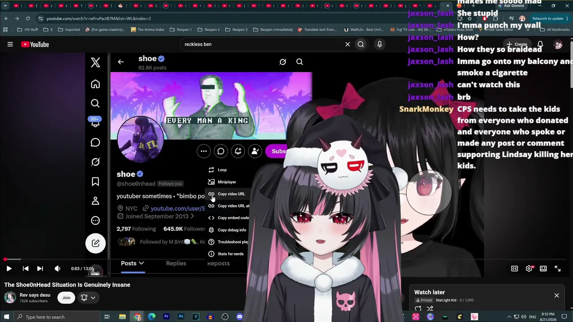
Task: Open the Chrome tab search dropdown
Action: click(x=5, y=6)
